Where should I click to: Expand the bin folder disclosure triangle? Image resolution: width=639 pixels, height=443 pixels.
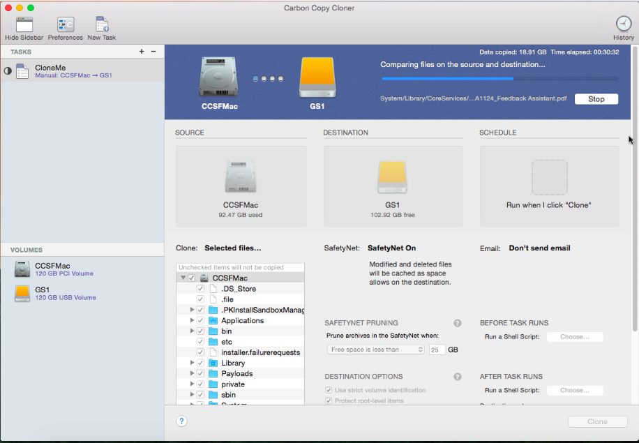[x=192, y=331]
